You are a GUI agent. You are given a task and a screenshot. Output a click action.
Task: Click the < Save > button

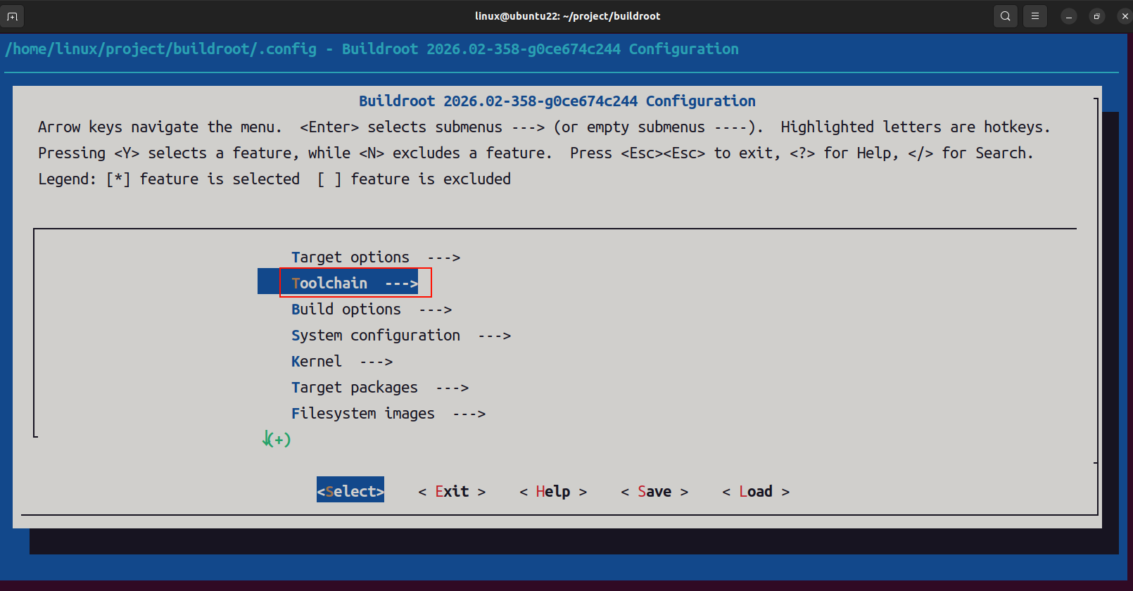(654, 491)
